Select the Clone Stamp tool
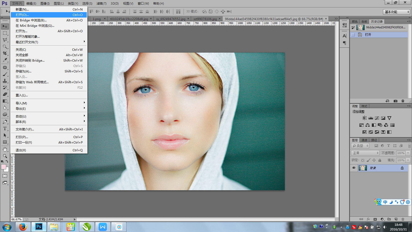 point(5,81)
